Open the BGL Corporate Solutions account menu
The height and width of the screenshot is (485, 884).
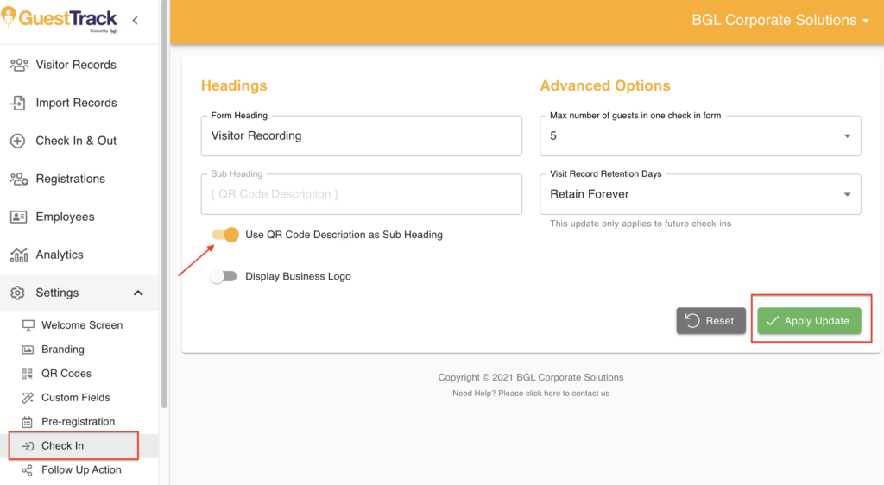[x=780, y=20]
